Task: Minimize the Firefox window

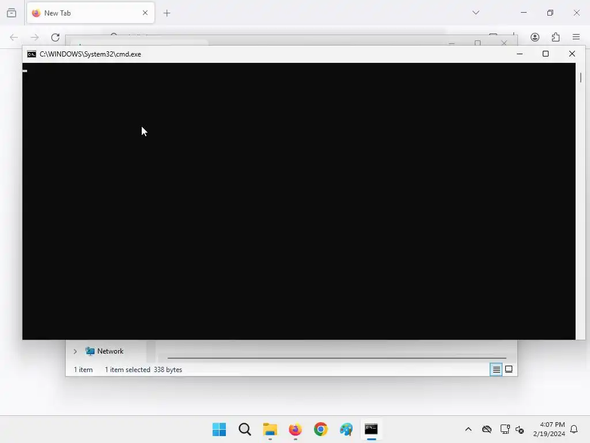Action: [x=523, y=13]
